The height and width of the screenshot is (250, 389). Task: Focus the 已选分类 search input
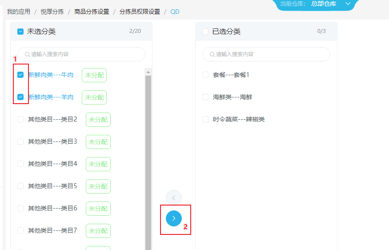266,54
